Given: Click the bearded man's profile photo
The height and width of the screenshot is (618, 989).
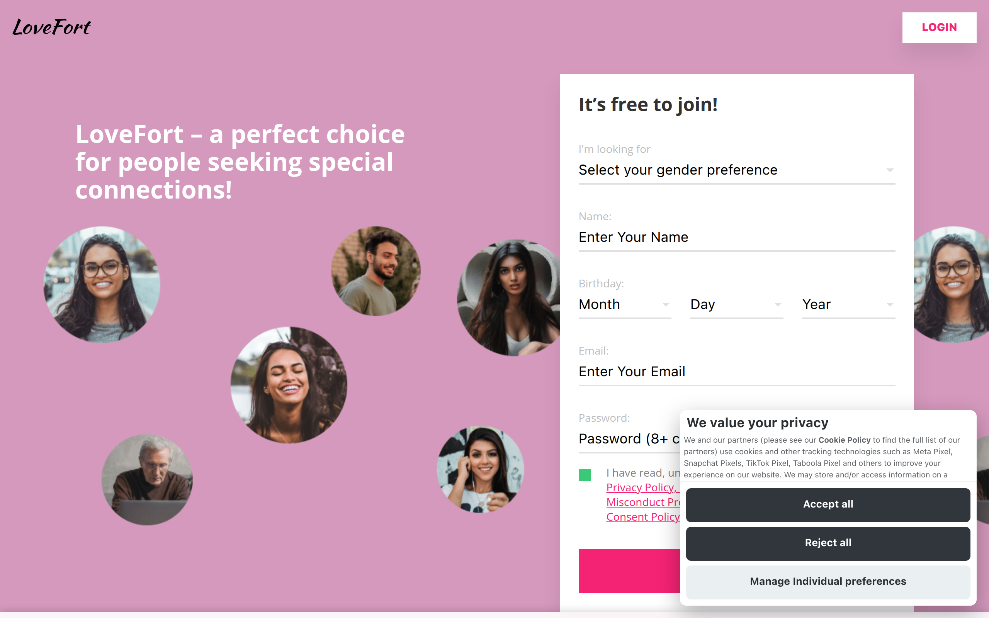Looking at the screenshot, I should tap(376, 271).
